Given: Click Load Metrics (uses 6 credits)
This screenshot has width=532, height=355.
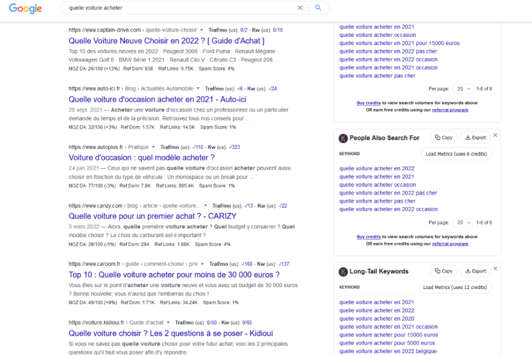Looking at the screenshot, I should [x=456, y=154].
